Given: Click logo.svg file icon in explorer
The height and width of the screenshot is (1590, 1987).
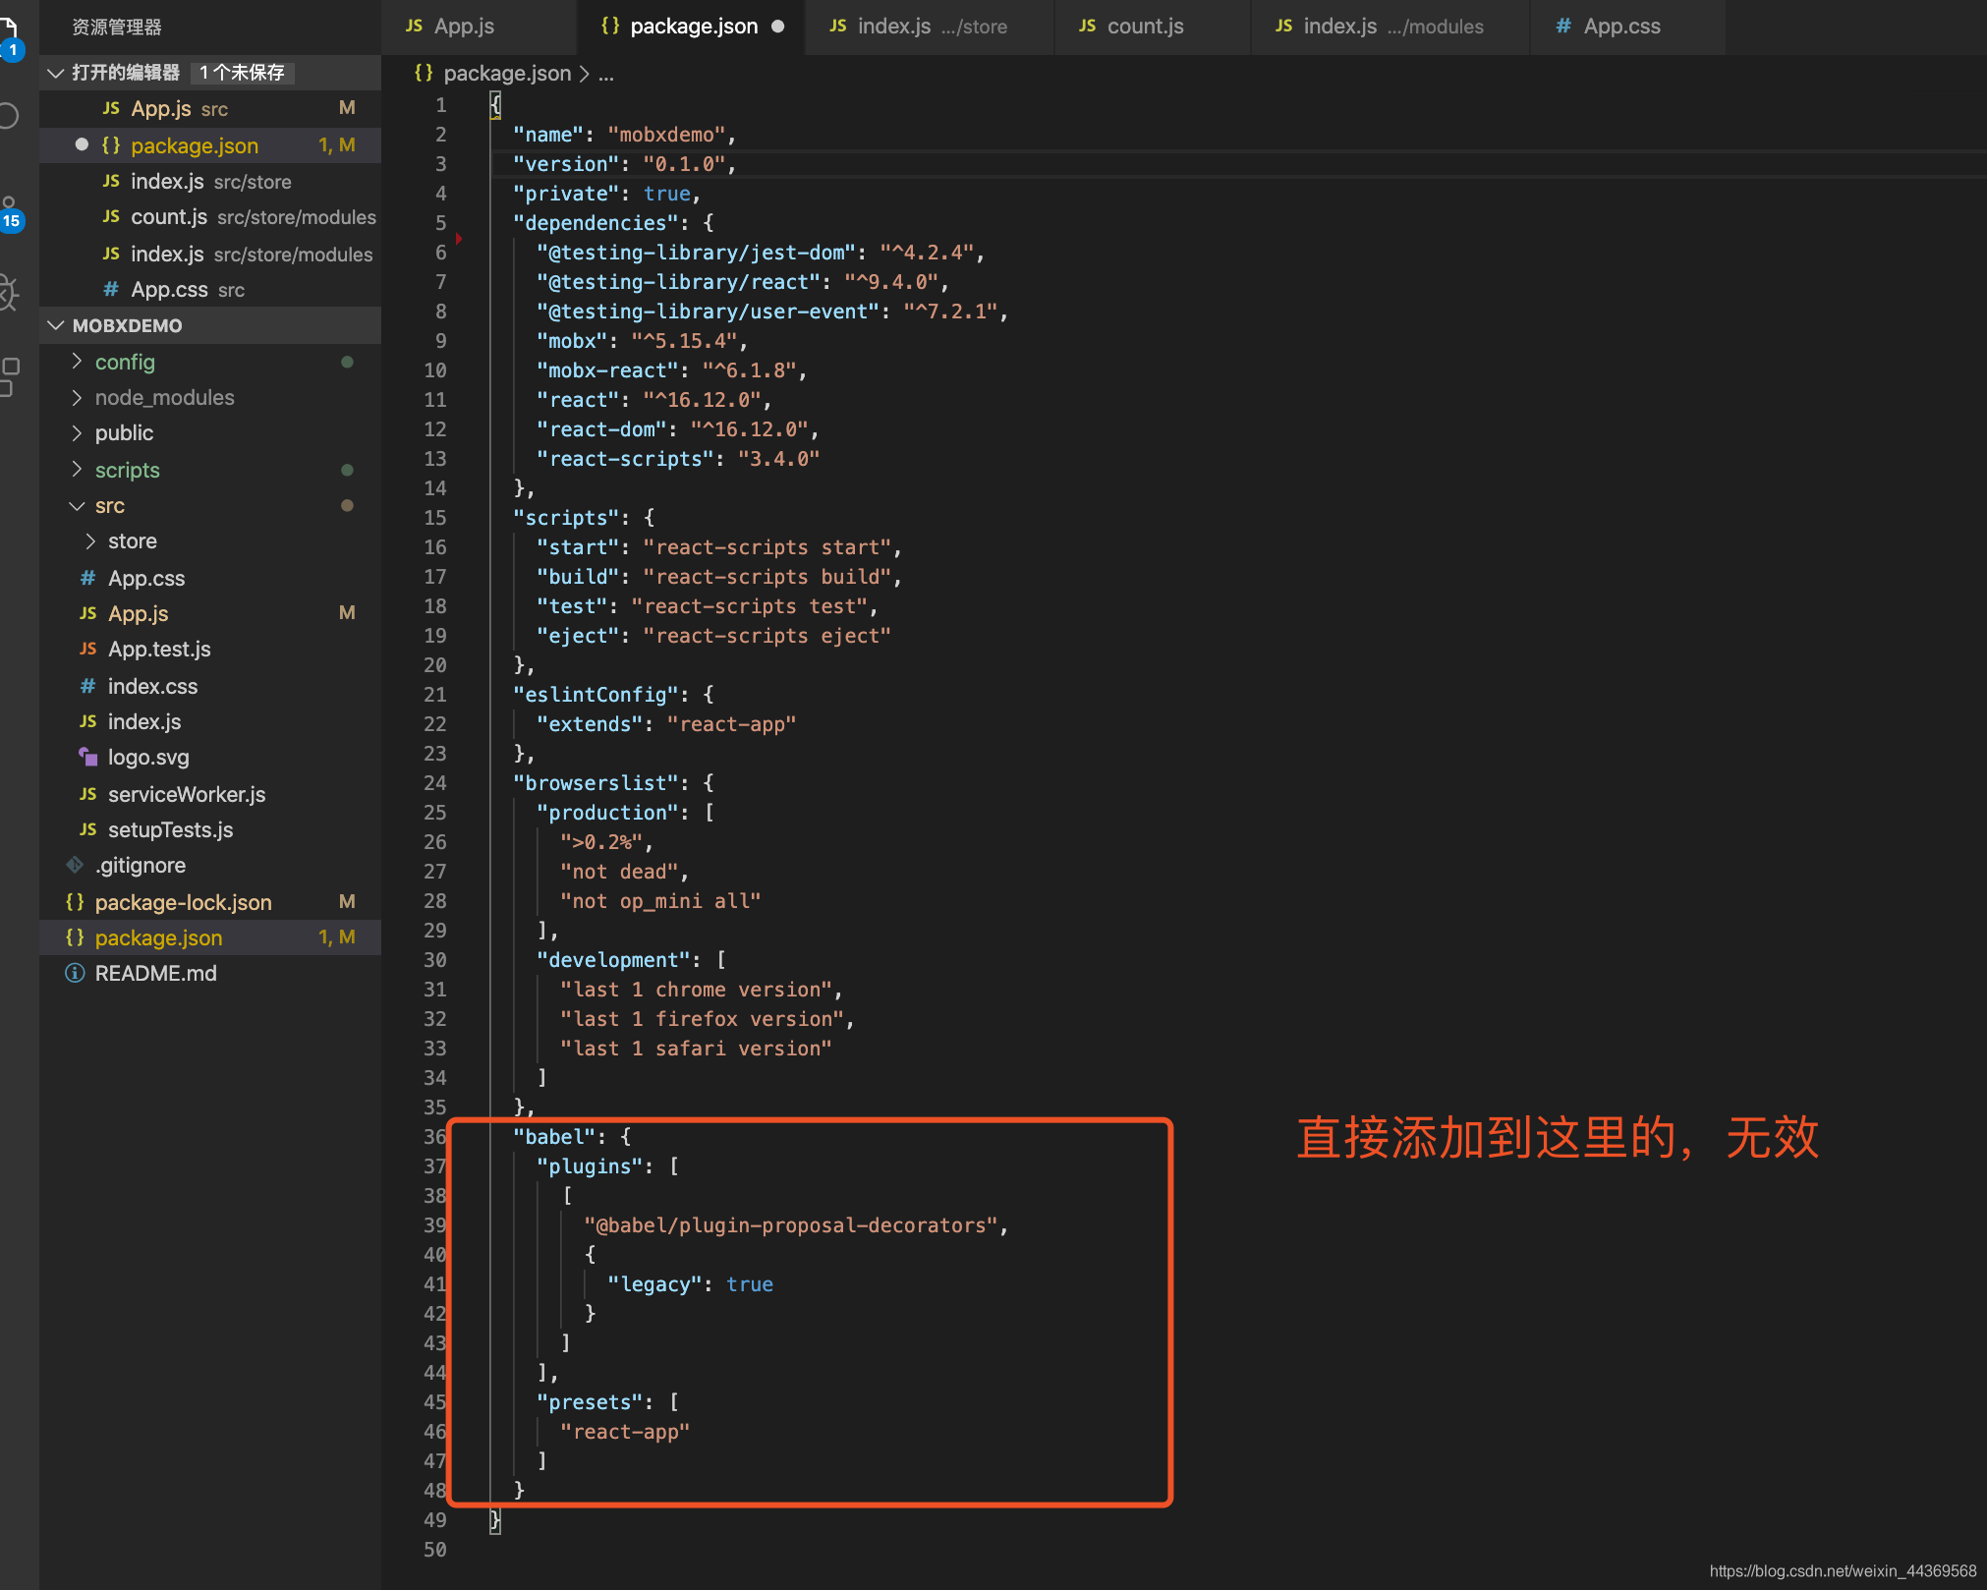Looking at the screenshot, I should (x=88, y=757).
